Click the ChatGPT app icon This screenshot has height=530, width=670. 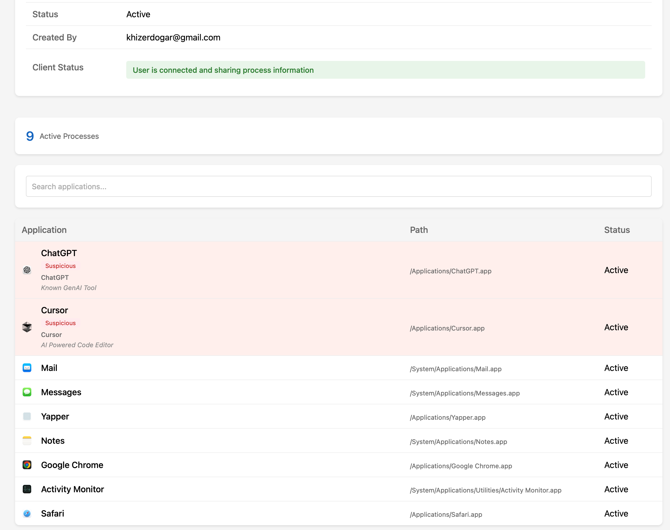click(27, 270)
